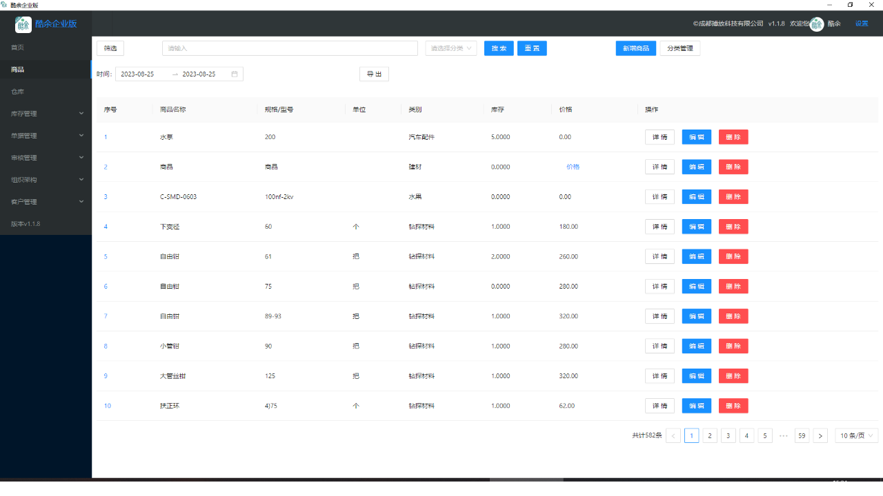883x496 pixels.
Task: Click the user avatar icon top right
Action: click(816, 23)
